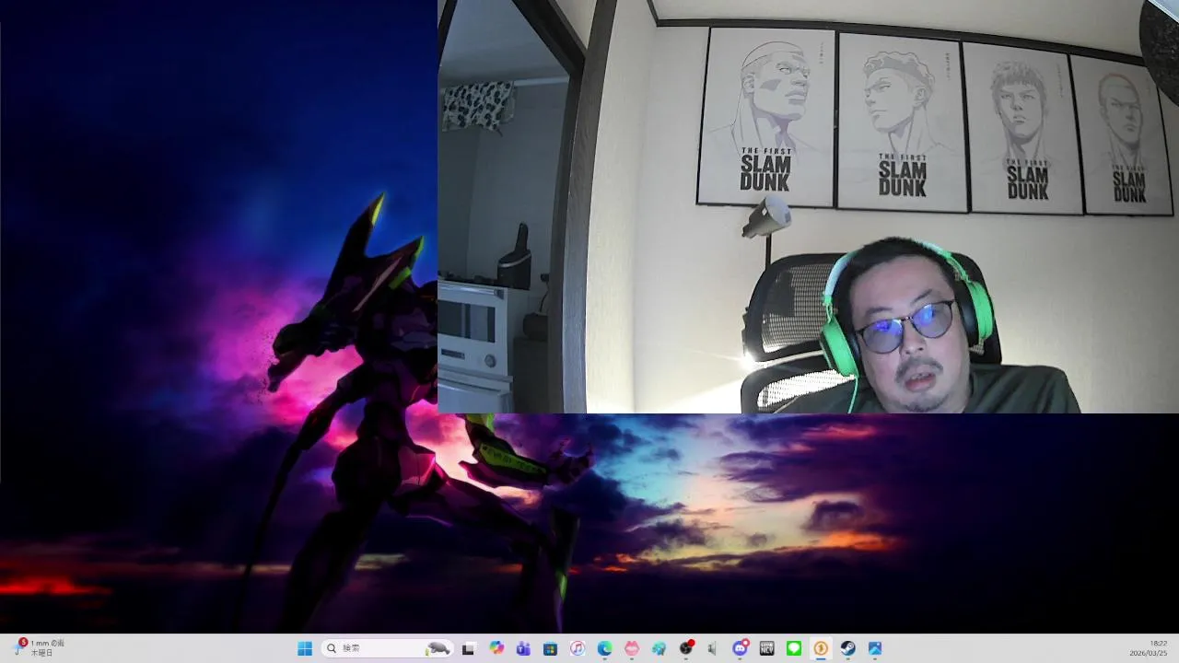Open OBS Studio from the taskbar
Viewport: 1179px width, 663px height.
[686, 648]
